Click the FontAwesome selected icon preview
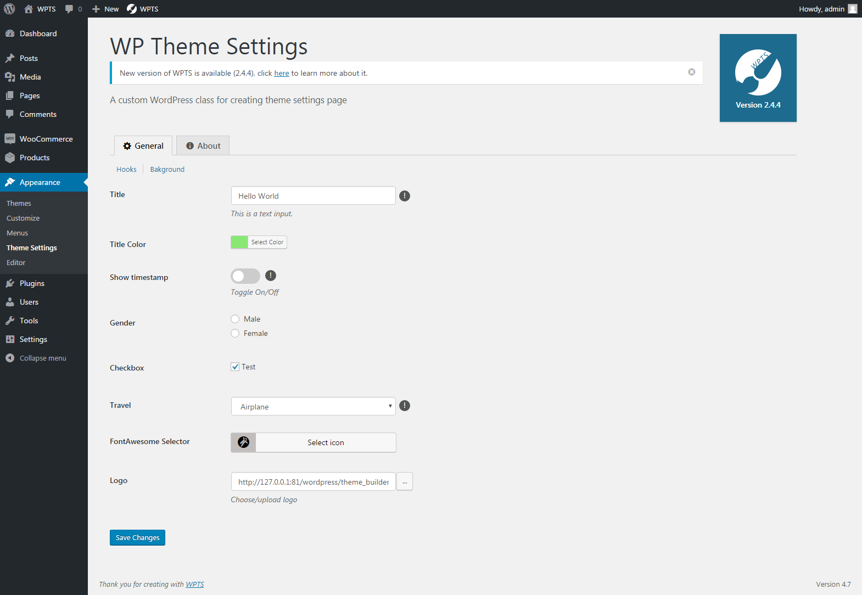 pyautogui.click(x=243, y=442)
